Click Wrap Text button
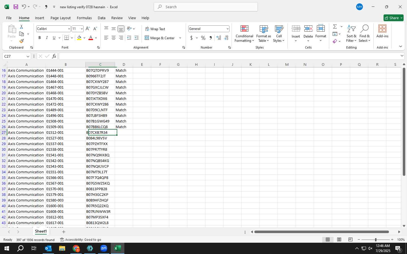The height and width of the screenshot is (254, 407). pos(155,29)
